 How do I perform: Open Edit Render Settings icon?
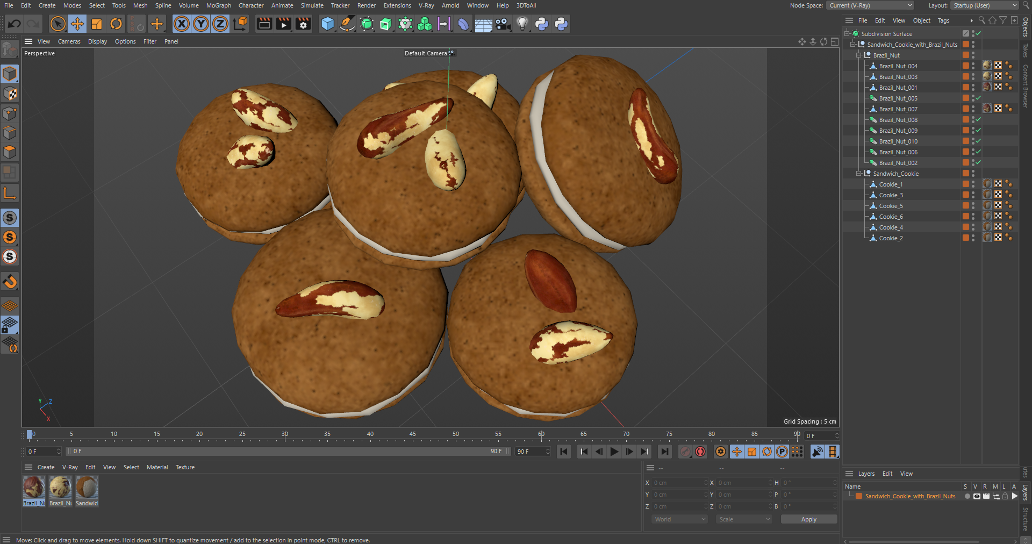[x=303, y=24]
